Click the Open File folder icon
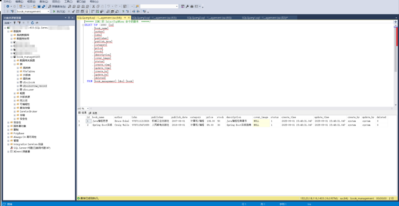 click(35, 6)
